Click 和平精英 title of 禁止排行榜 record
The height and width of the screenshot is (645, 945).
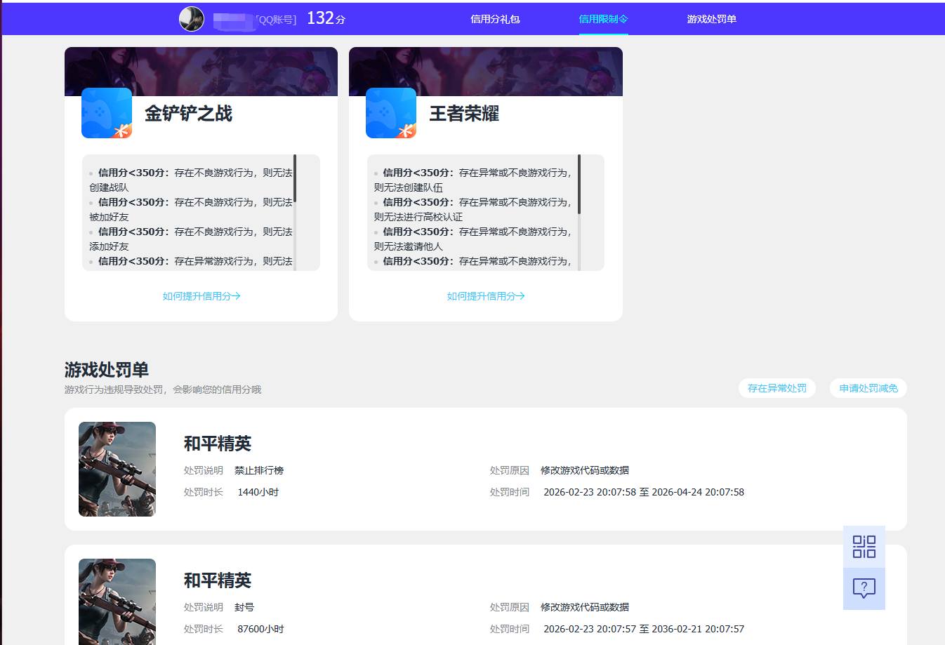(218, 444)
